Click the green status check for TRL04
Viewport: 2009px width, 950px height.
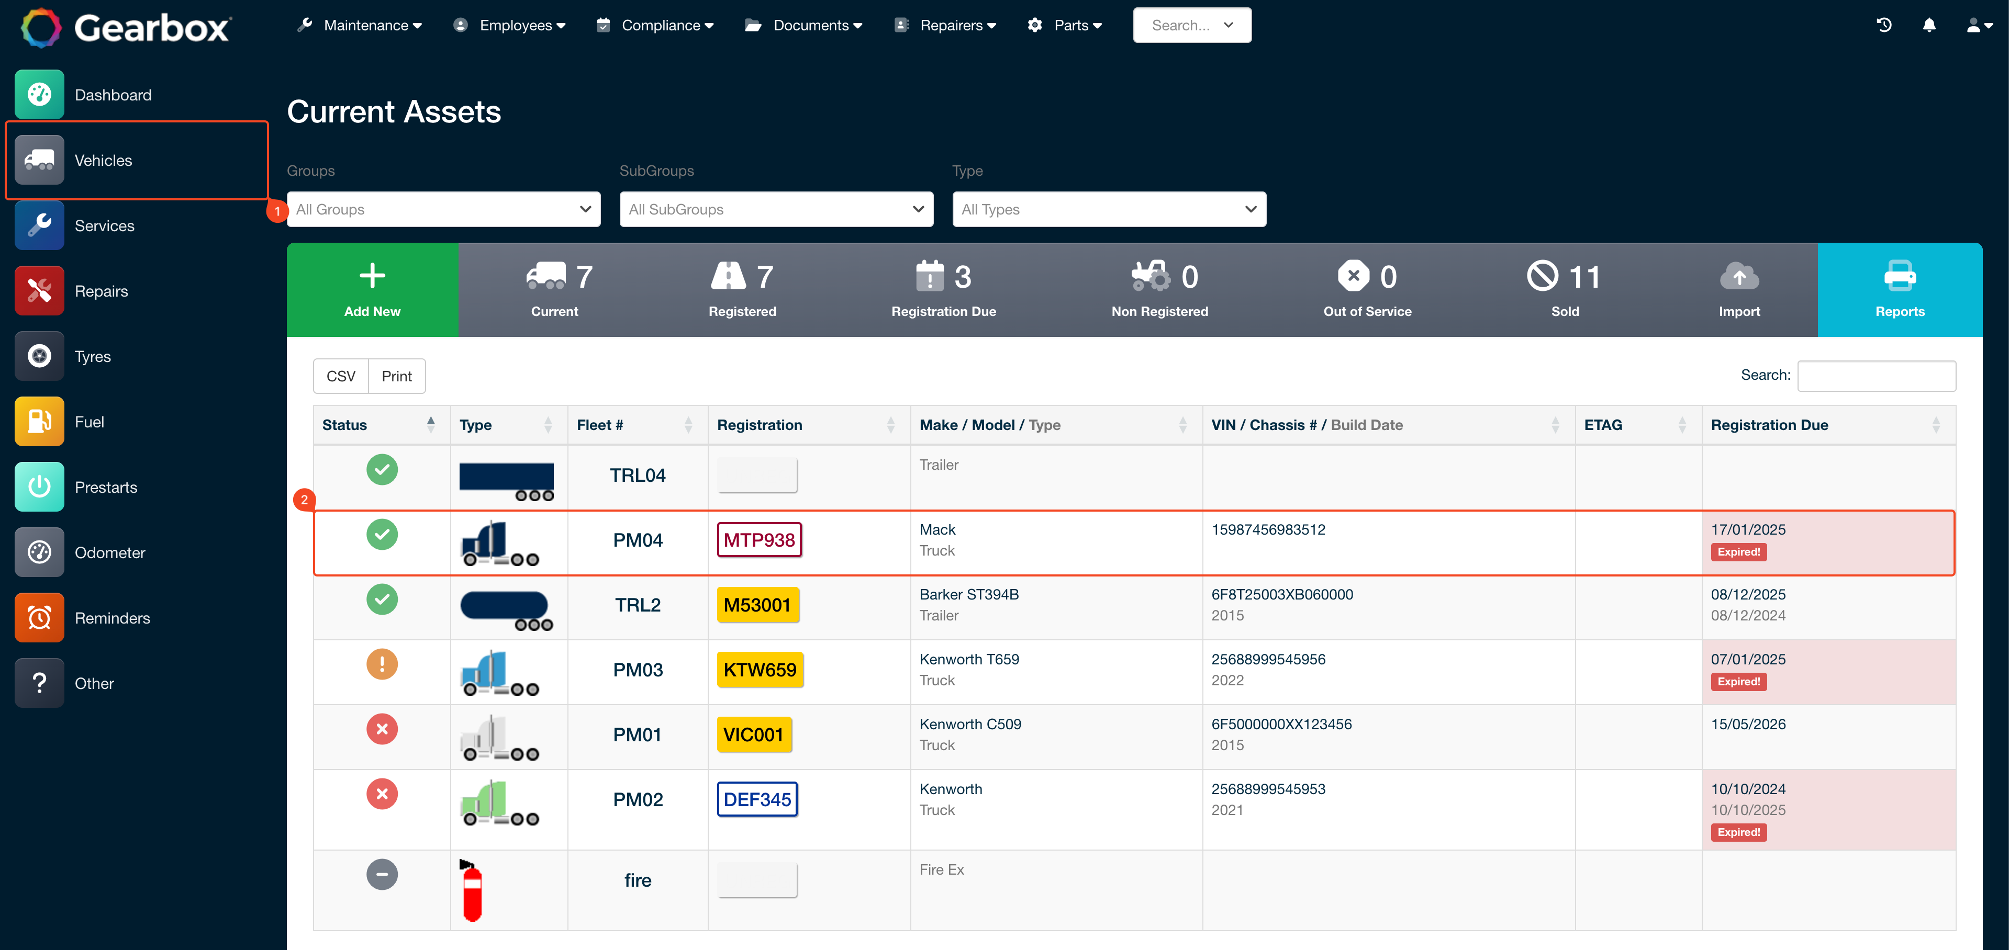point(382,469)
